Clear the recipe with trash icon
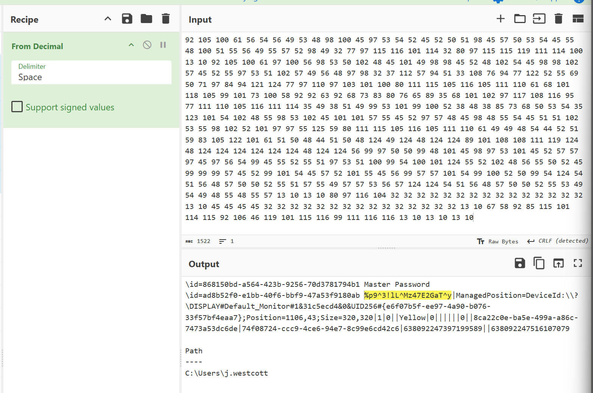The height and width of the screenshot is (393, 593). (x=166, y=19)
